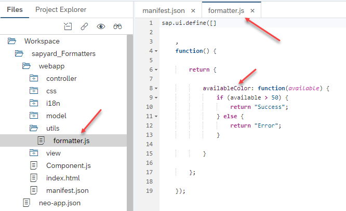Select sapyard_Formatters project label

tap(63, 54)
